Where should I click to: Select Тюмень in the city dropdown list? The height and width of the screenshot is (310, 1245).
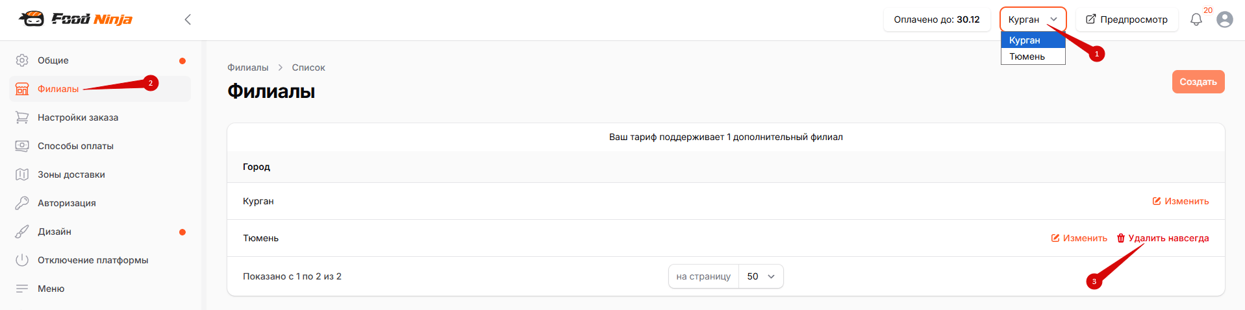click(x=1033, y=56)
